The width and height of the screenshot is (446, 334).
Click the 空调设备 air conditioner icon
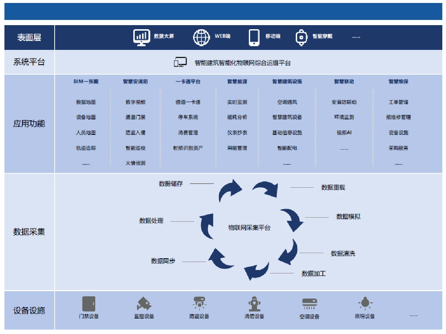309,304
